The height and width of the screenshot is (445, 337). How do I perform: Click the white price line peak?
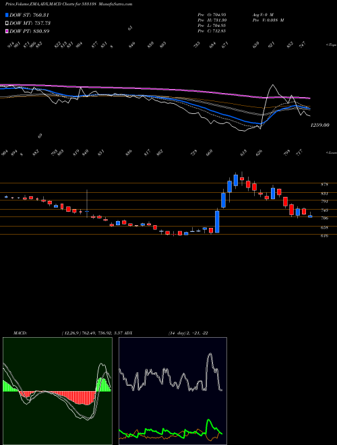point(272,84)
